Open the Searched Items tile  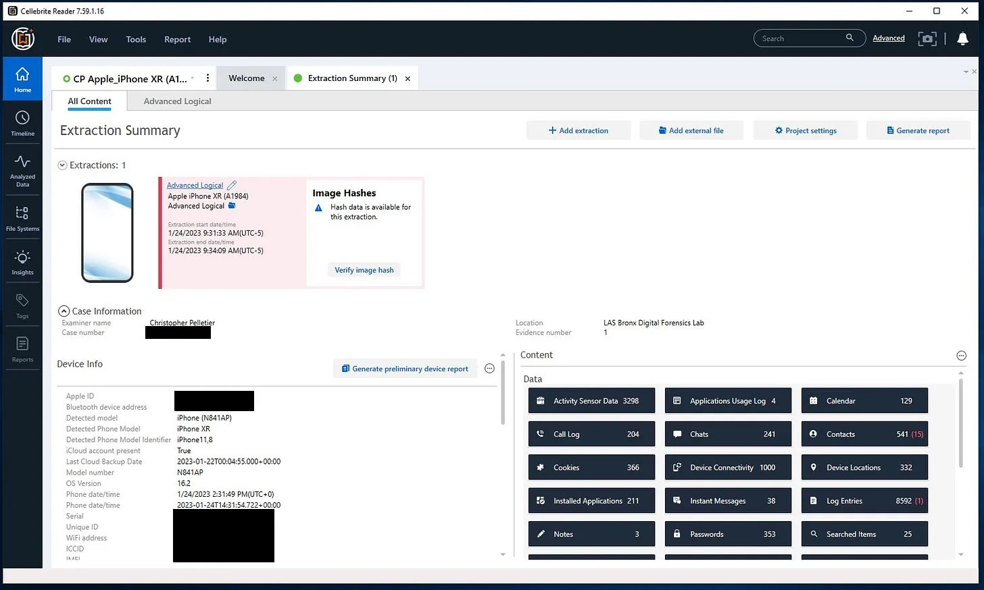coord(864,534)
